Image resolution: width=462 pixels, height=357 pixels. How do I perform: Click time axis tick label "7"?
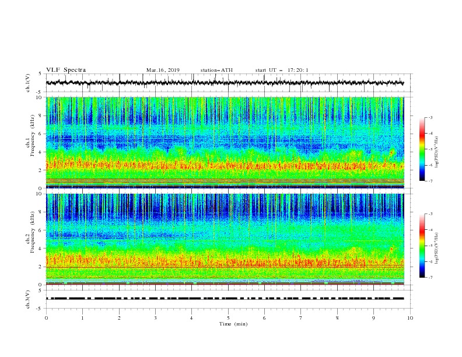pos(301,318)
